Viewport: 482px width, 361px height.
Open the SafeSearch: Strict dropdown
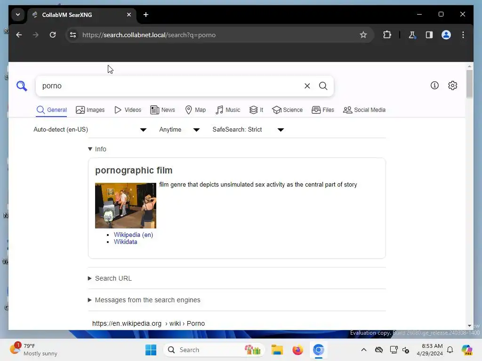(x=248, y=130)
